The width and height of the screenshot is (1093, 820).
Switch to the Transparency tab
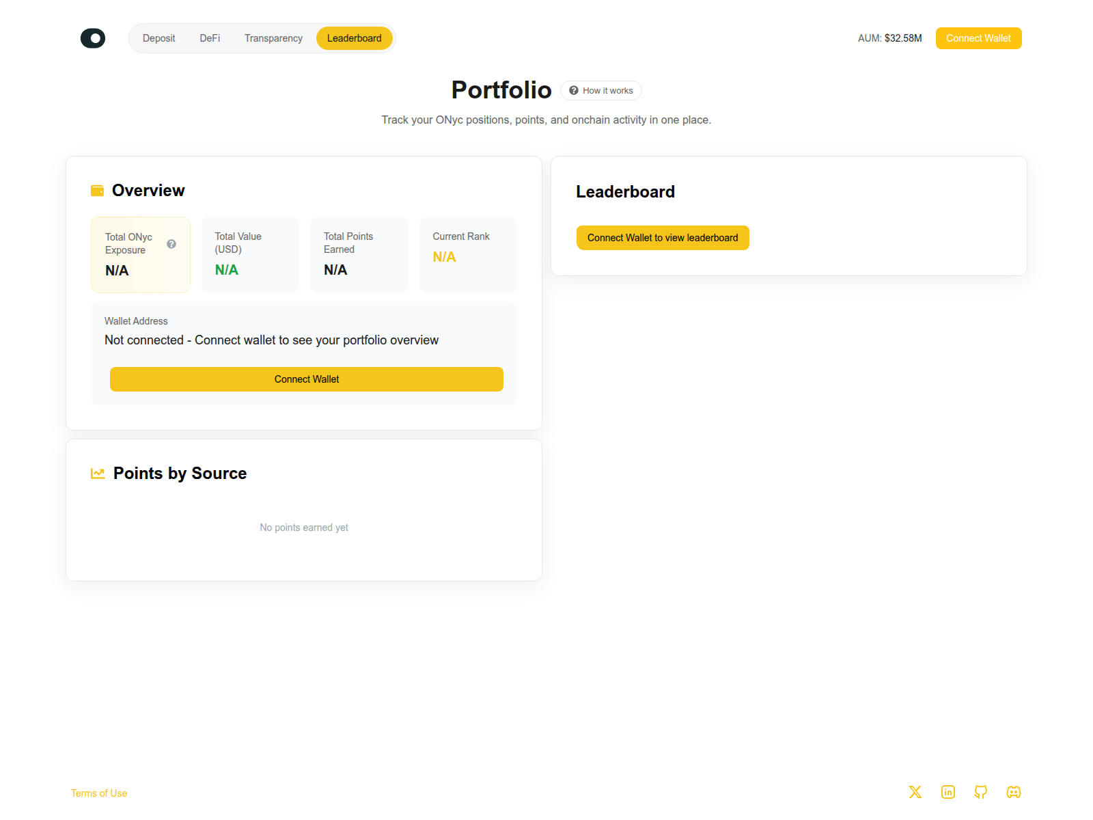(273, 38)
